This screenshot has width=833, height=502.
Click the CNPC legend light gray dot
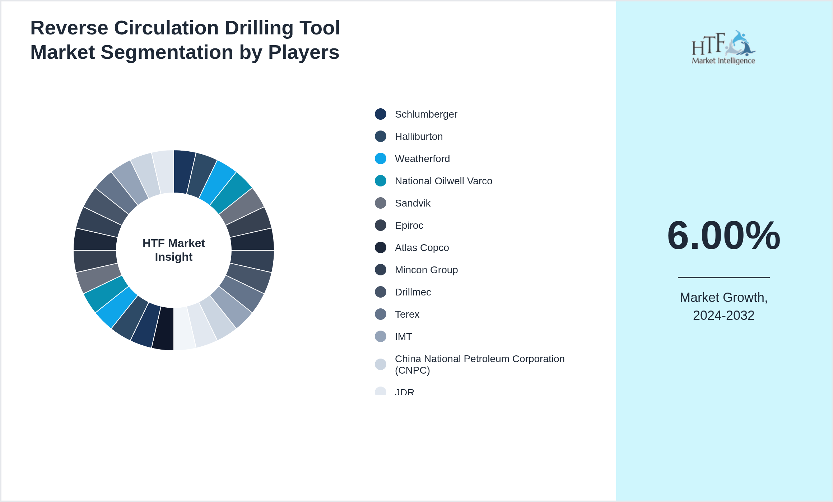(381, 364)
